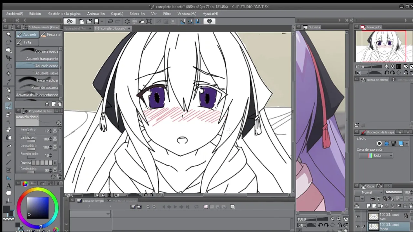The image size is (413, 232).
Task: Redo the last undone action
Action: [118, 21]
